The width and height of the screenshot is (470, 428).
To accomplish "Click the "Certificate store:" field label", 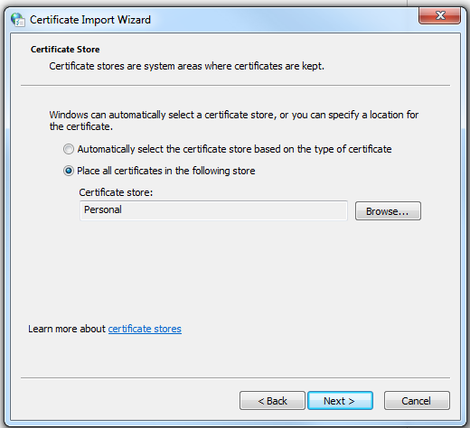I will point(116,192).
